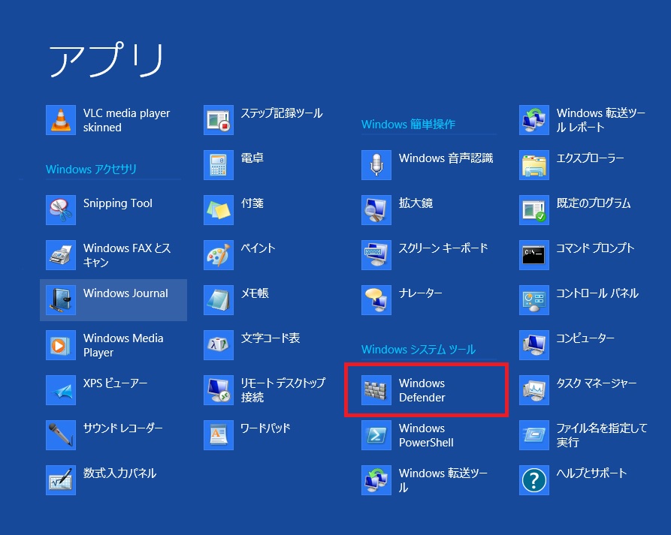Open the スクリーン キーボード icon

click(x=376, y=255)
